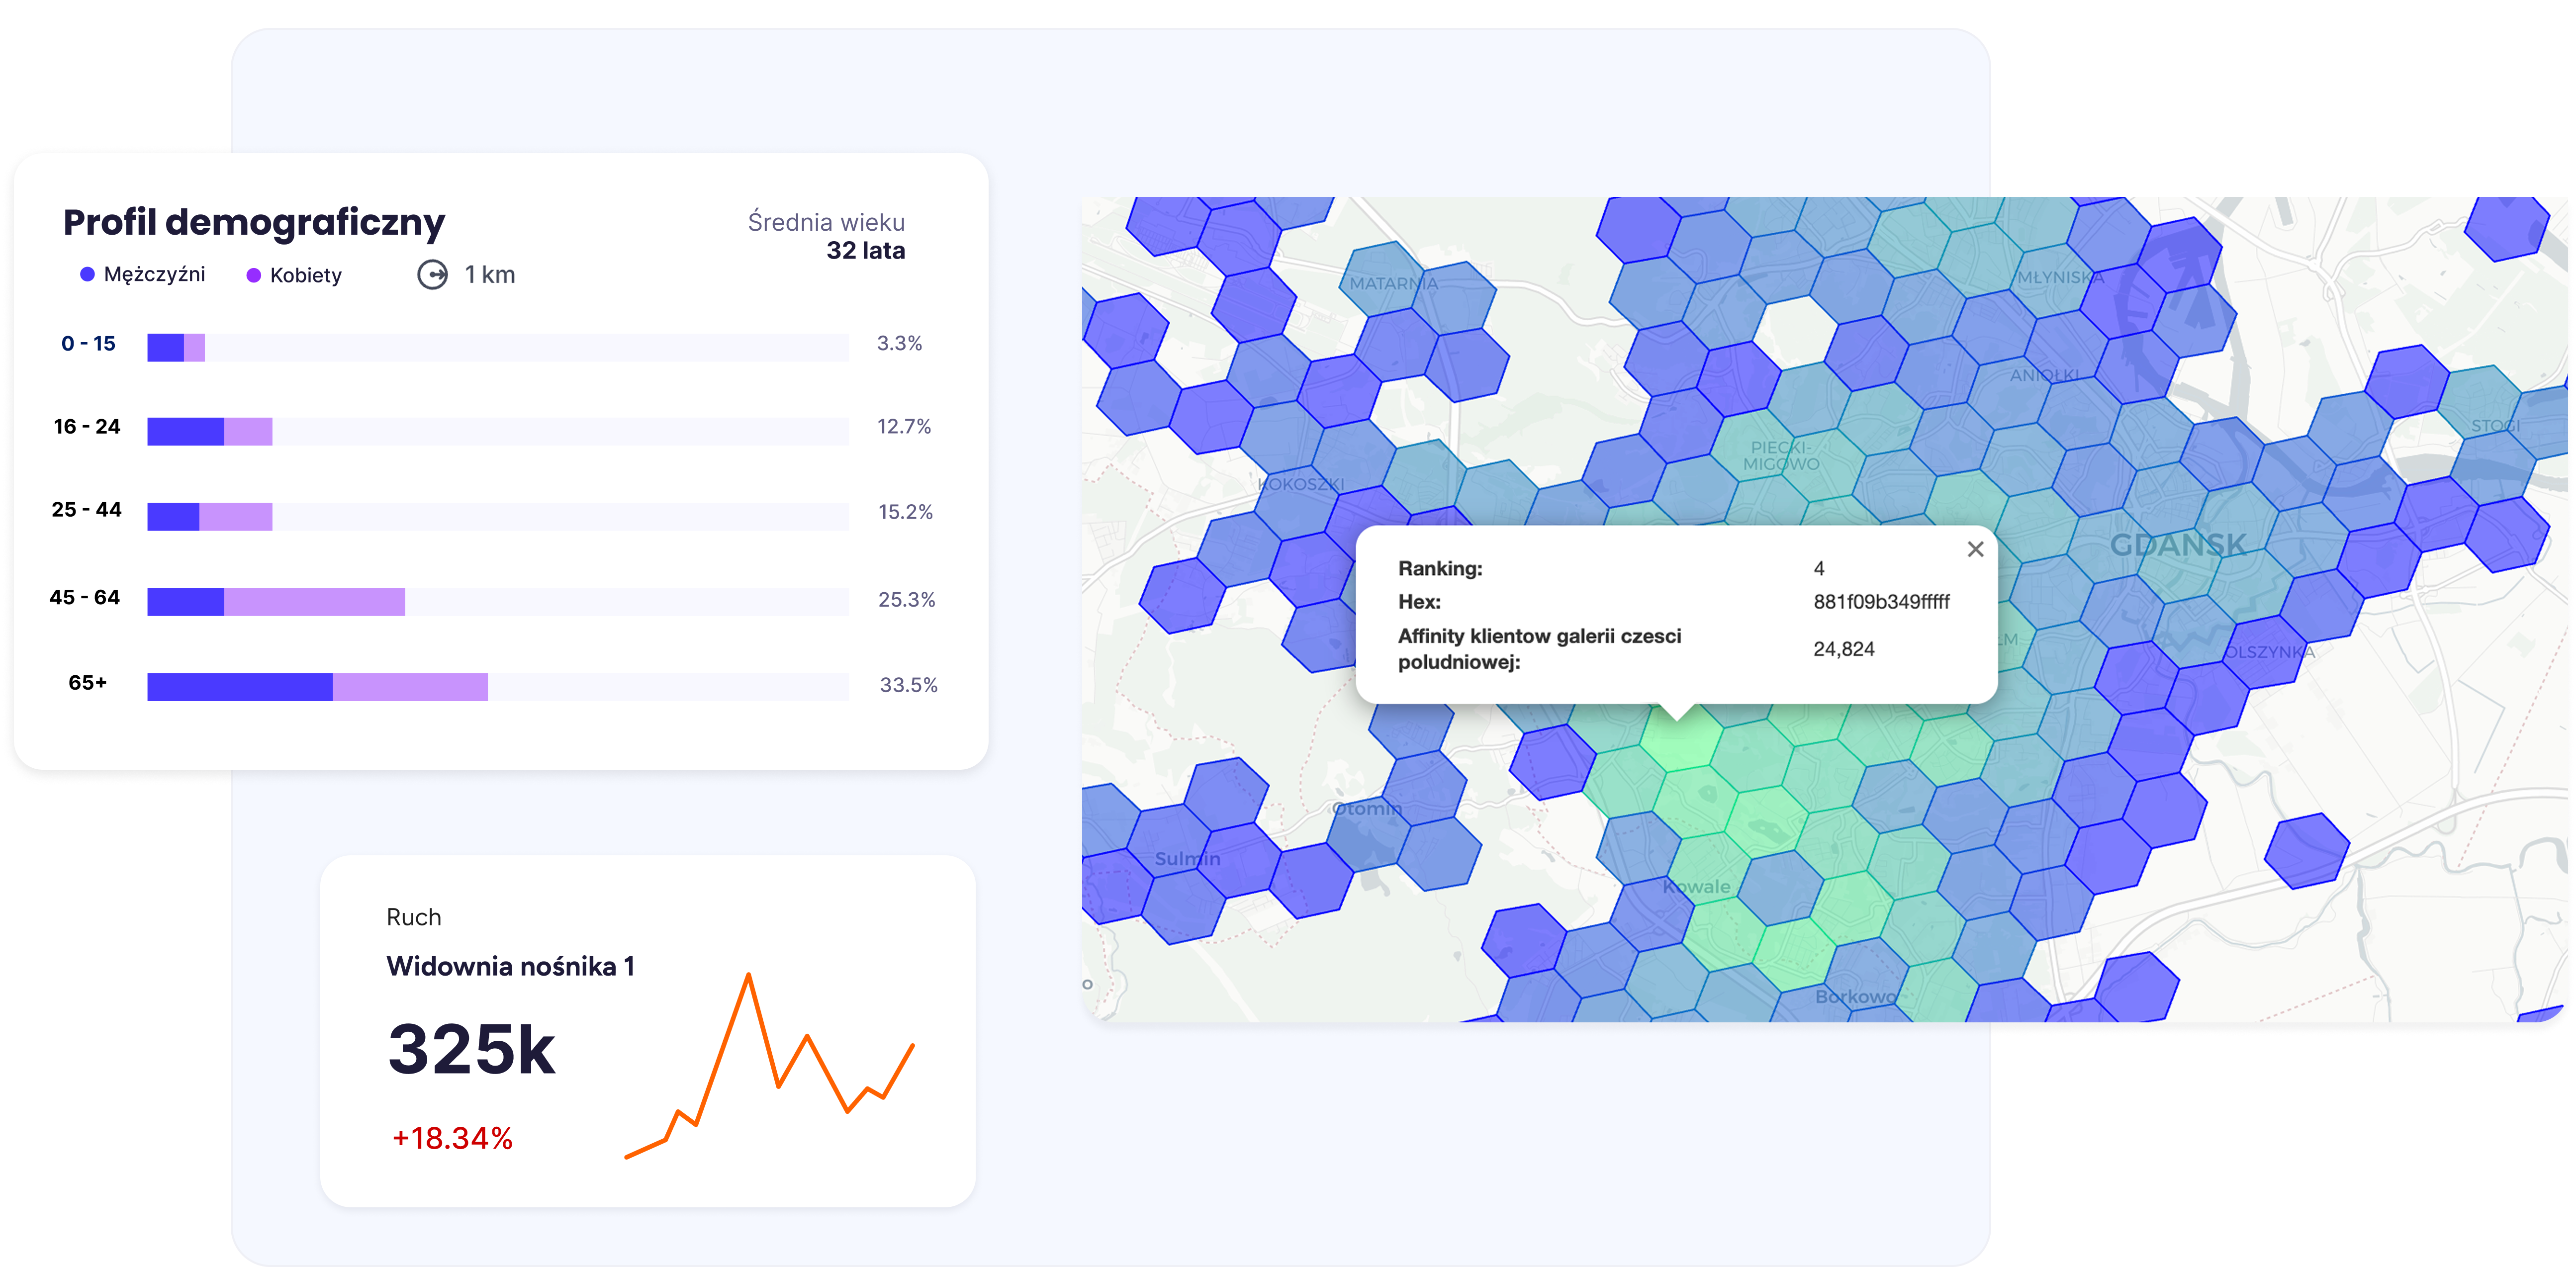Click the 65+ age group bar
The width and height of the screenshot is (2576, 1267).
[317, 687]
